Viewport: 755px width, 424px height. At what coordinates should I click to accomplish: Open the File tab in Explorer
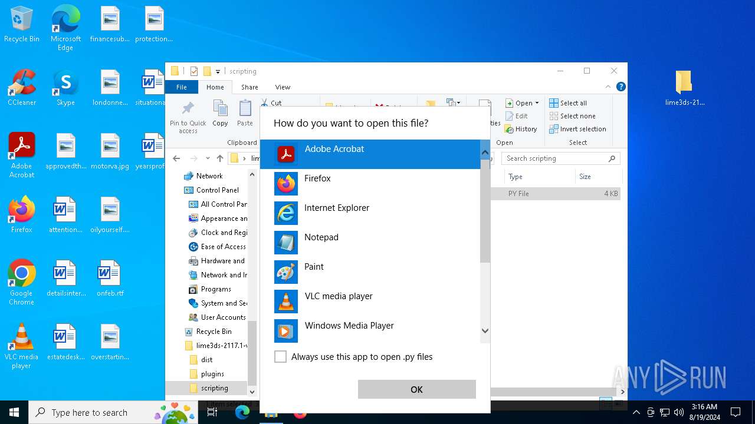point(182,87)
